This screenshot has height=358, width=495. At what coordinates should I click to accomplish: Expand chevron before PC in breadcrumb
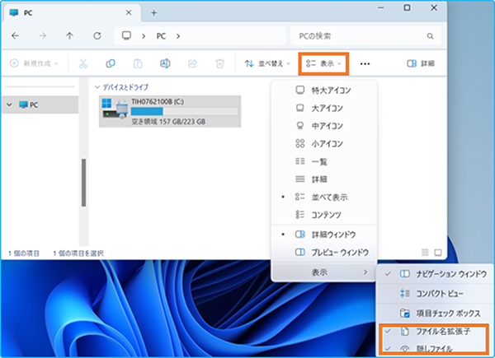tap(144, 36)
